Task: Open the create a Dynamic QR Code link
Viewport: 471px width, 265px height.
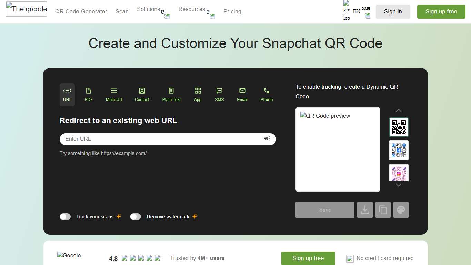Action: [371, 87]
